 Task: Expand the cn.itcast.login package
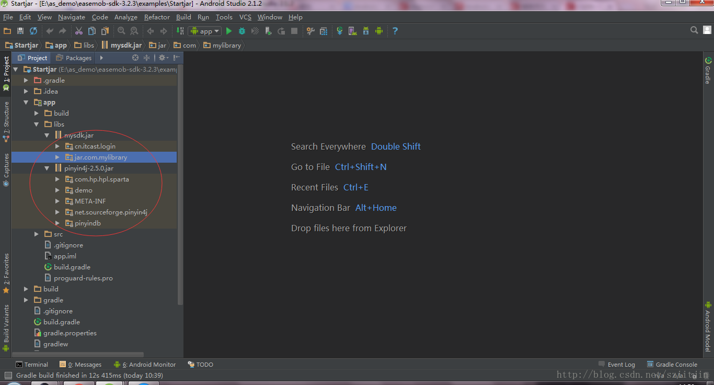coord(57,146)
